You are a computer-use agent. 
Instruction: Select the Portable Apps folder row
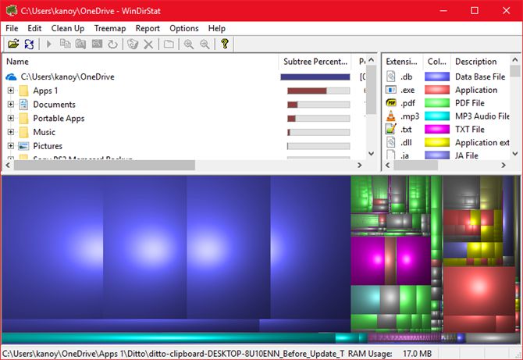point(59,119)
